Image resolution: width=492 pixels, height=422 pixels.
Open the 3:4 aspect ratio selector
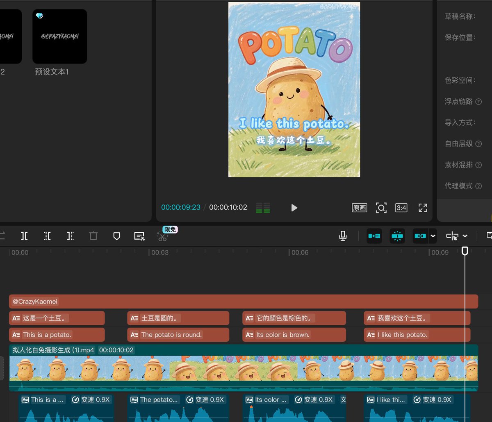(x=401, y=208)
